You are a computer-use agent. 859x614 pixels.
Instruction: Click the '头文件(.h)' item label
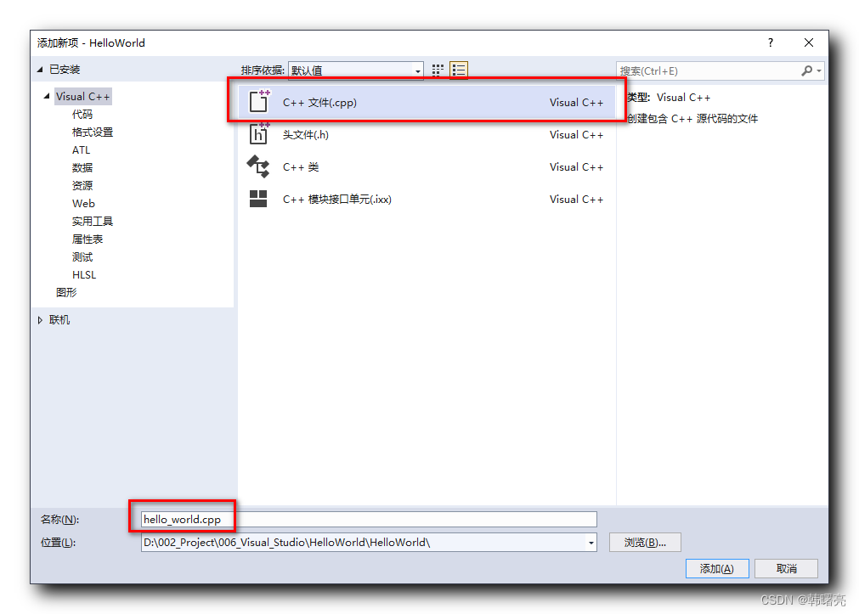coord(306,135)
